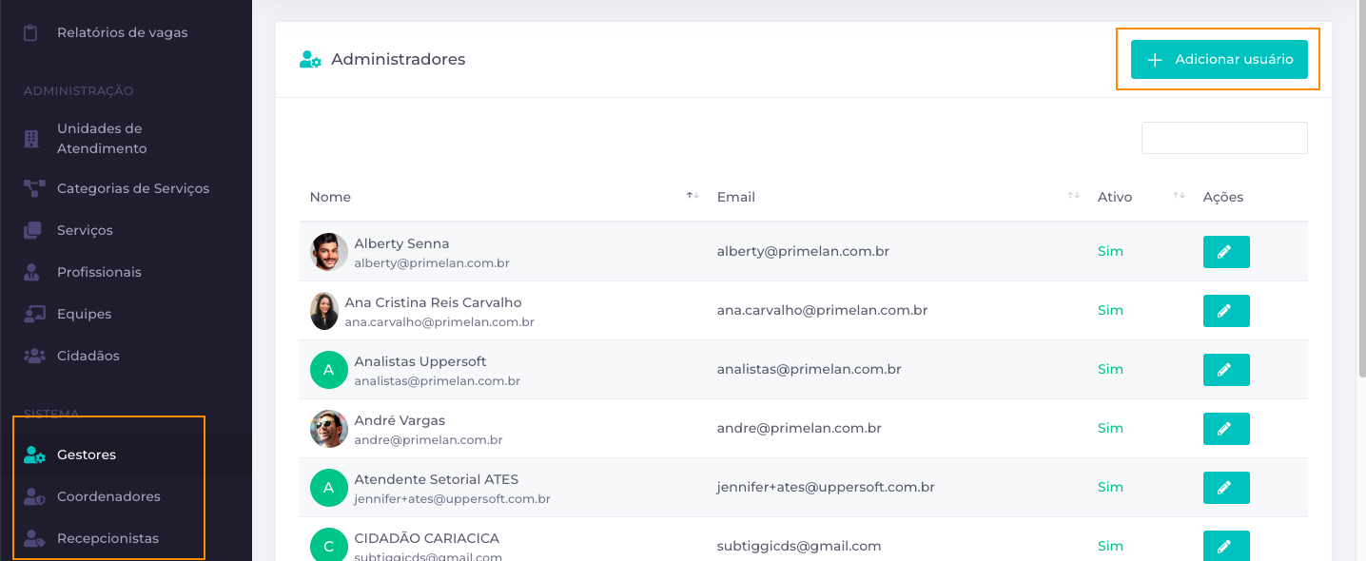Open the Equipes menu item
This screenshot has width=1366, height=561.
126,314
